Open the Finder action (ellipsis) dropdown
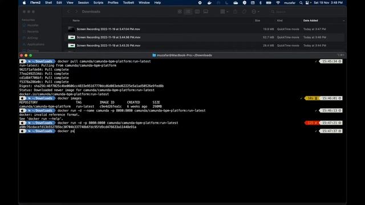Image resolution: width=365 pixels, height=205 pixels. point(255,11)
